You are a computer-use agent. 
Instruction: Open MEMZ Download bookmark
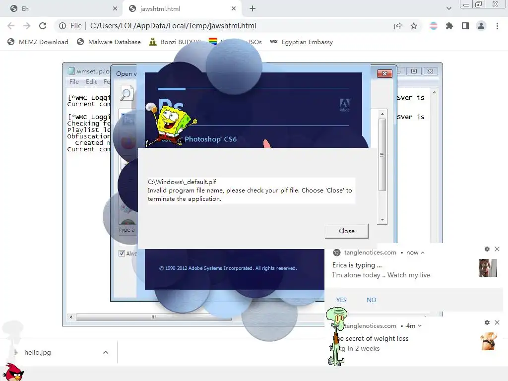coord(38,42)
